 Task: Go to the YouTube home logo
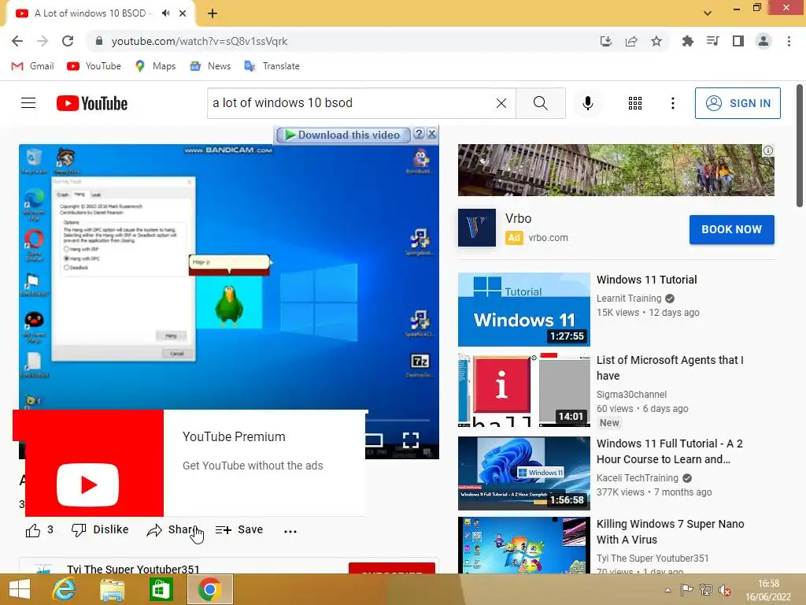(92, 103)
